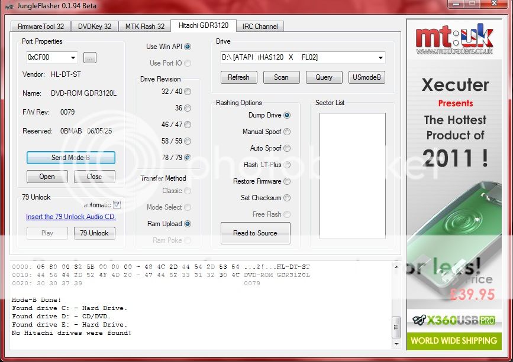This screenshot has width=513, height=362.
Task: Expand the Drive selection dropdown
Action: (379, 58)
